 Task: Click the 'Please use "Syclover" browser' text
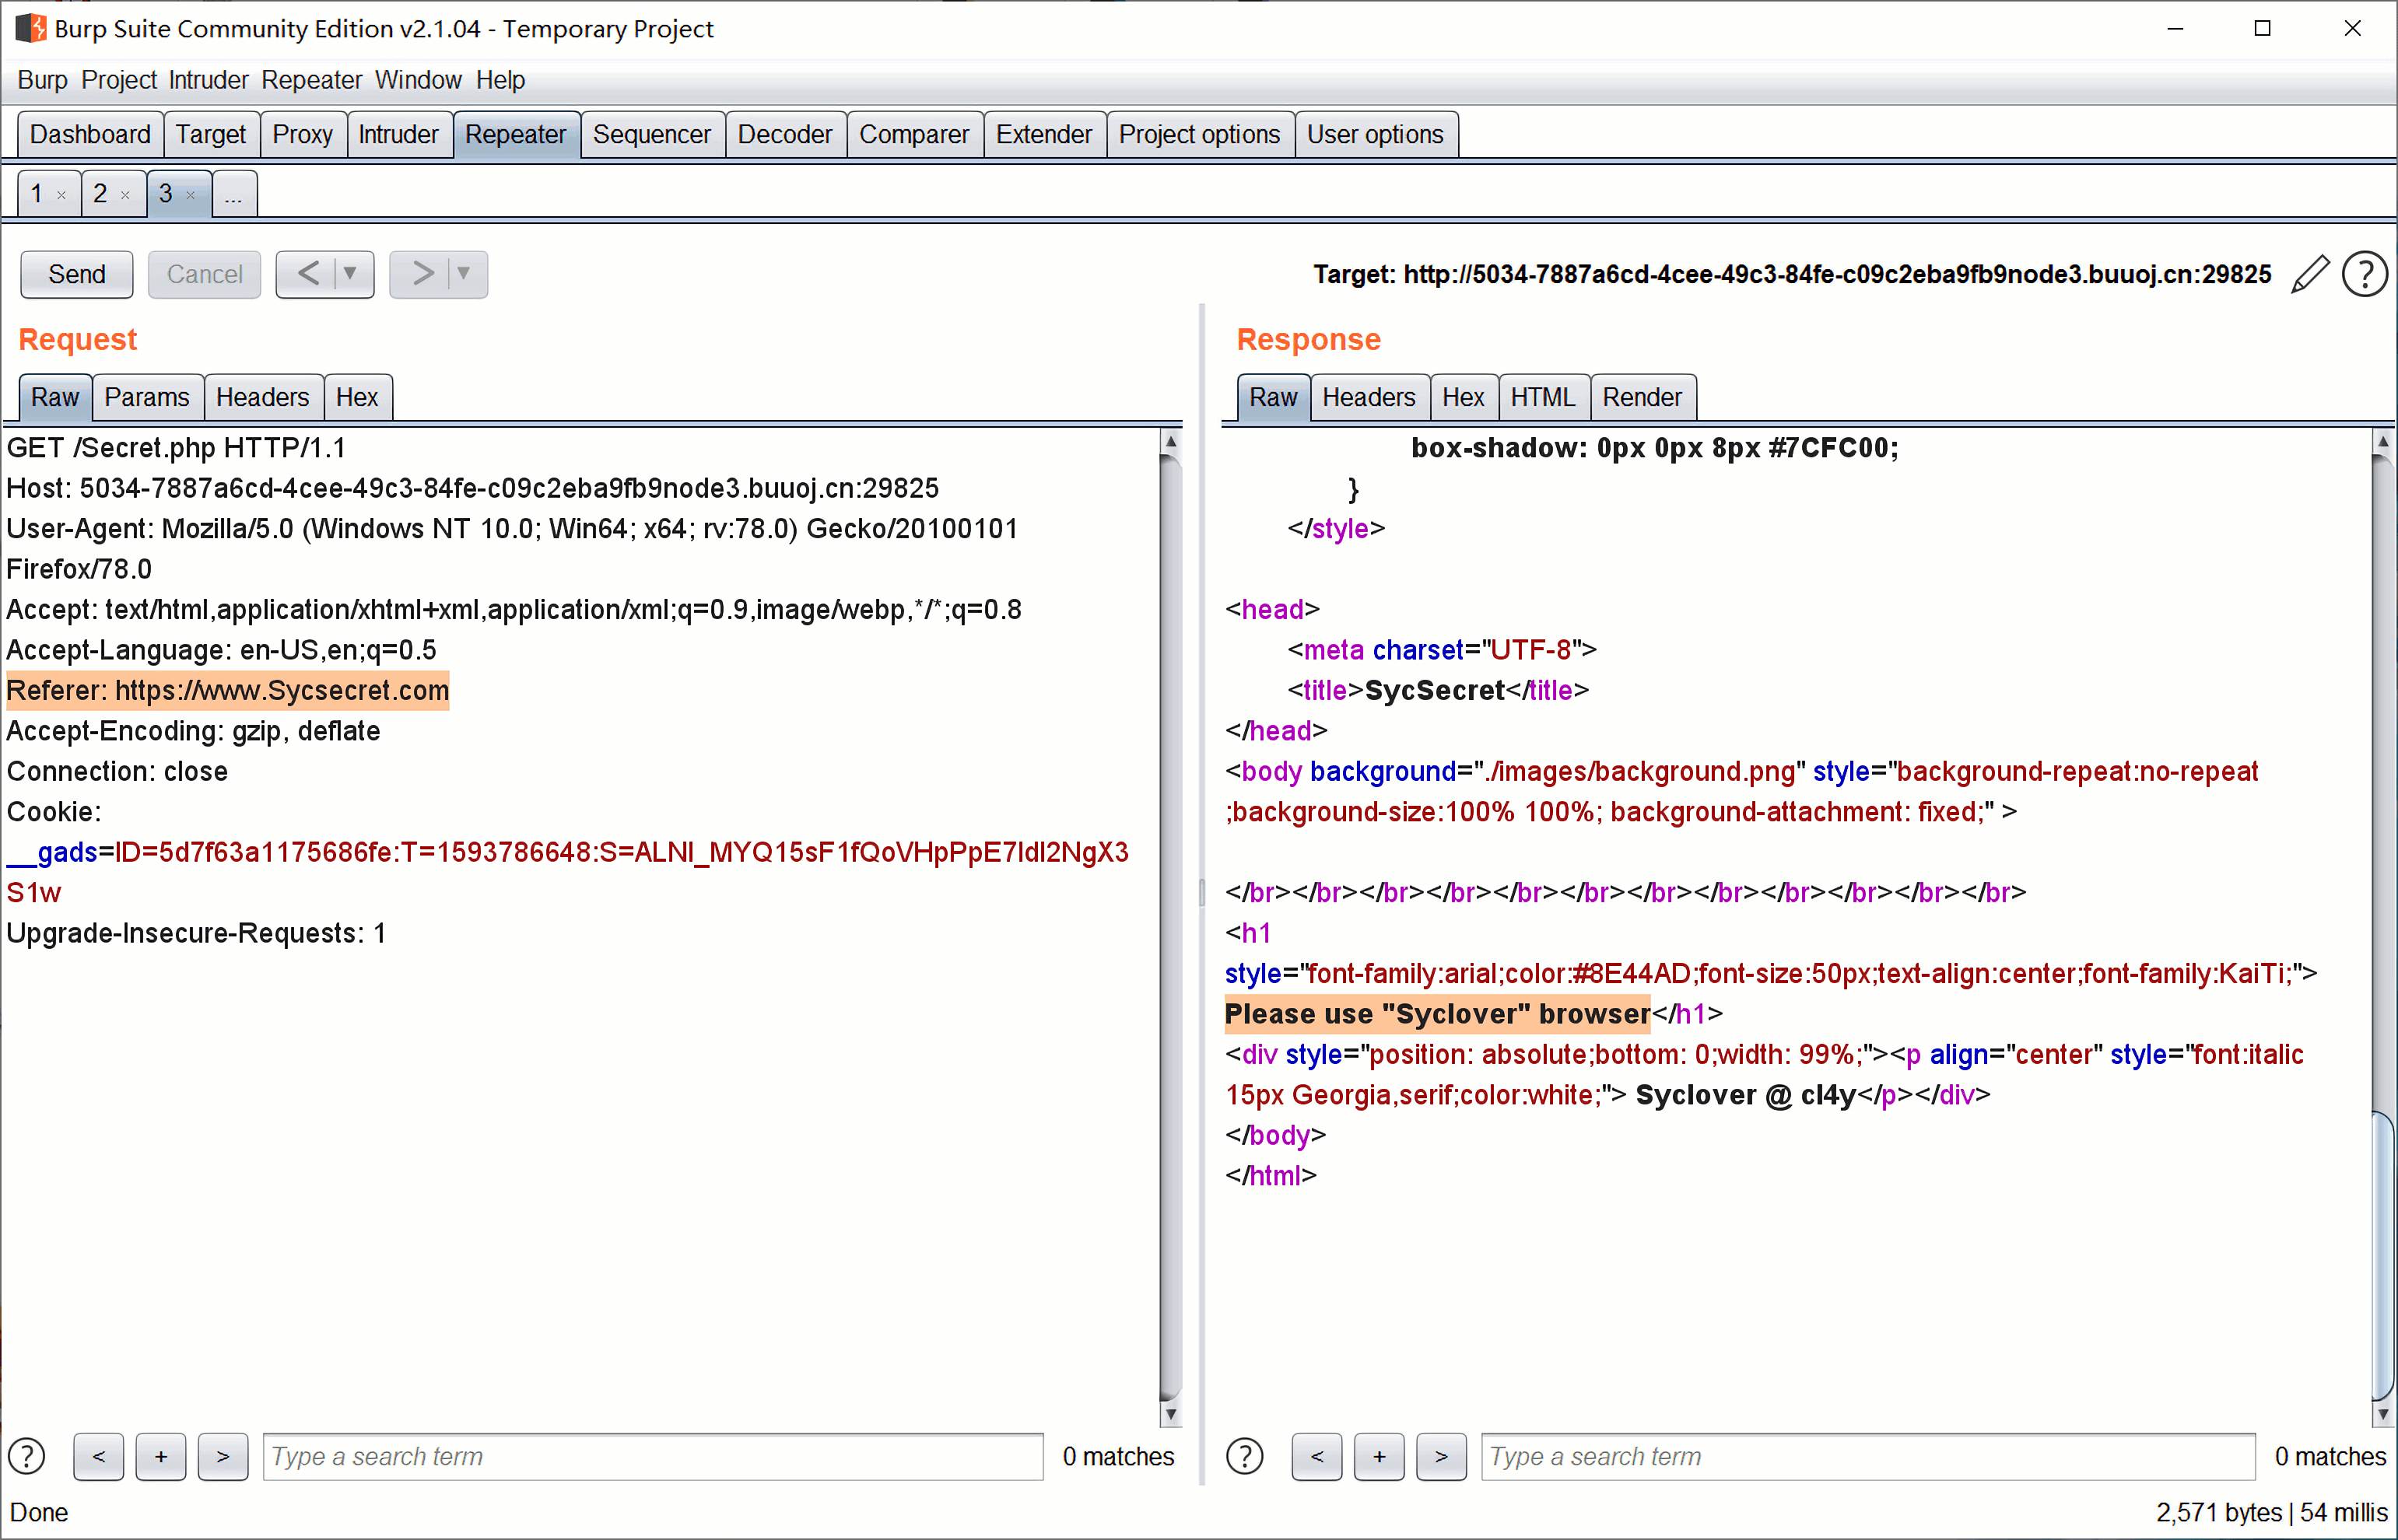pyautogui.click(x=1438, y=1013)
